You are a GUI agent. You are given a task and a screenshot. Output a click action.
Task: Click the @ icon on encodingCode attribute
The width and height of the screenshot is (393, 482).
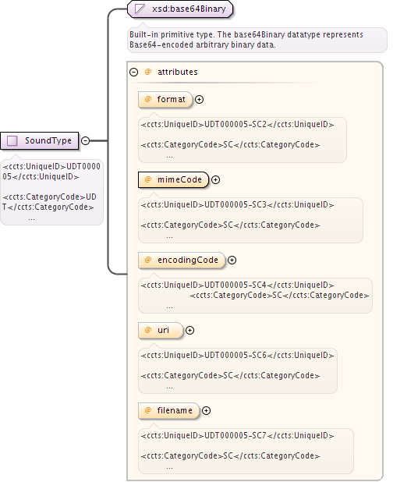148,260
